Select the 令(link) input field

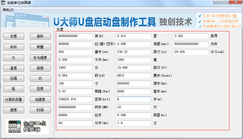[x=191, y=52]
